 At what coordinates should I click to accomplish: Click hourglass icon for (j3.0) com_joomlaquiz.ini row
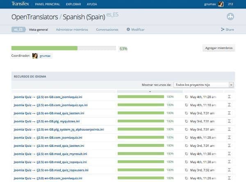tap(229, 178)
